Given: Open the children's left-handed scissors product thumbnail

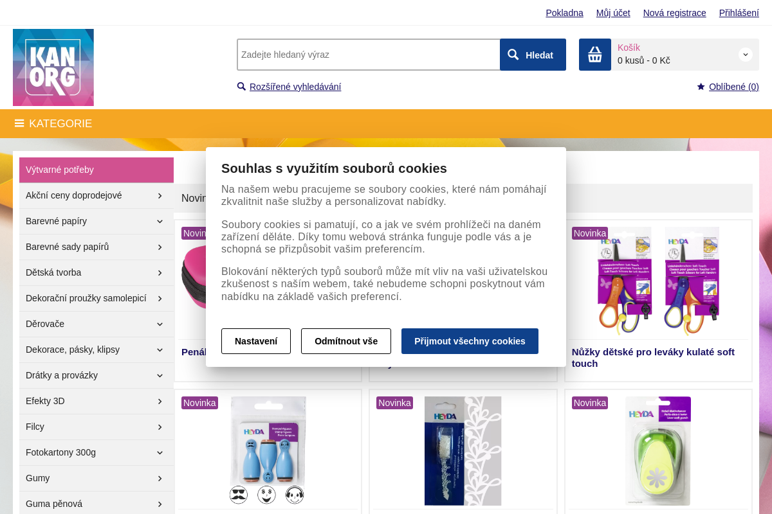Looking at the screenshot, I should [x=659, y=281].
